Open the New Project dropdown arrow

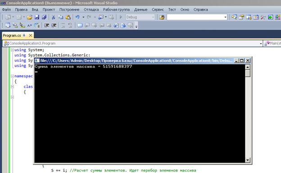13,17
